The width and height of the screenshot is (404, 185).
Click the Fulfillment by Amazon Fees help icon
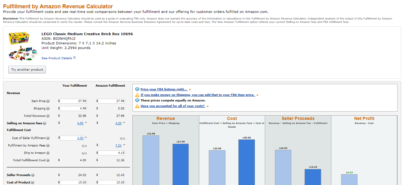[48, 146]
